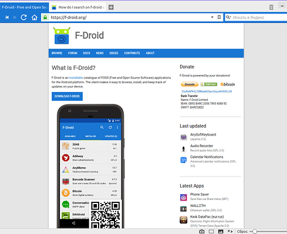Click the fast-forward navigation icon
The height and width of the screenshot is (234, 287).
[15, 18]
